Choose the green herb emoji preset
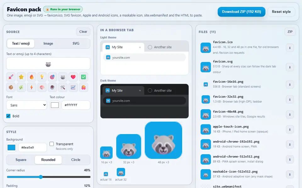 [x=21, y=87]
